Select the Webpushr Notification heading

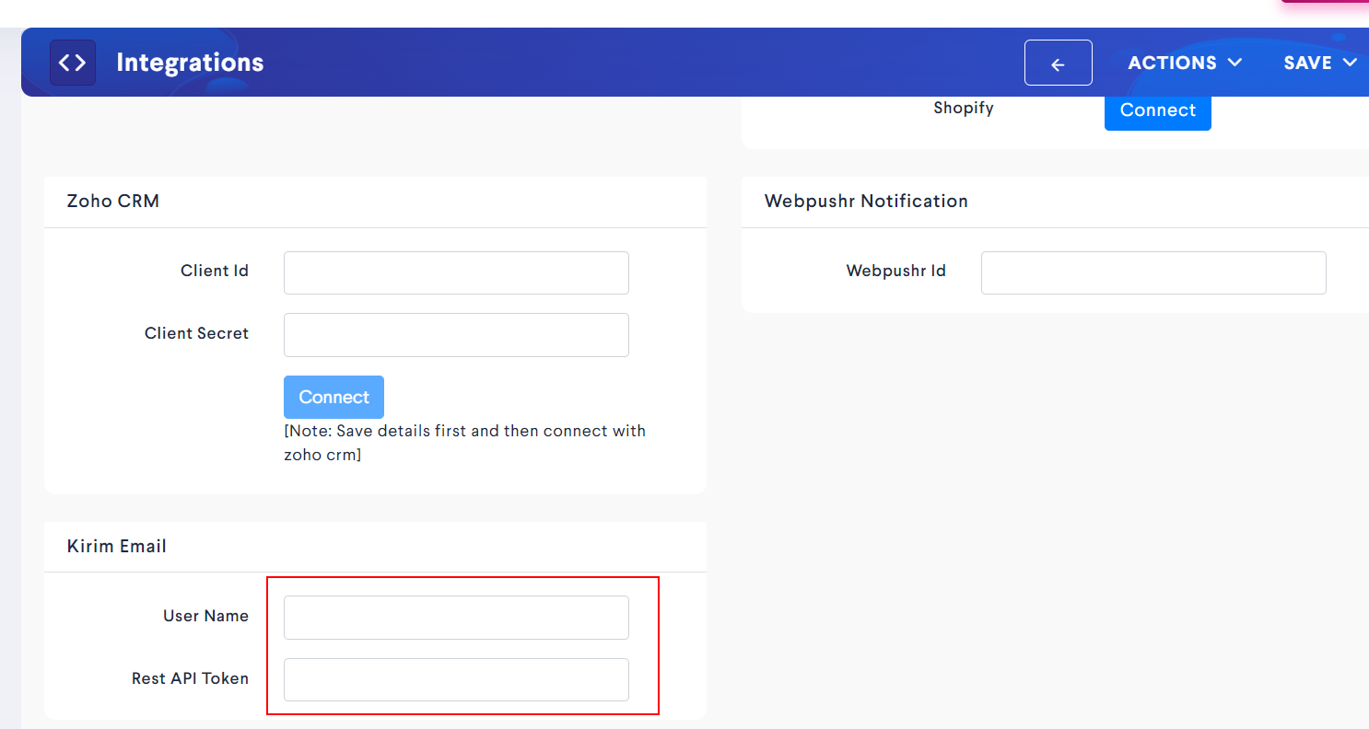[x=866, y=201]
